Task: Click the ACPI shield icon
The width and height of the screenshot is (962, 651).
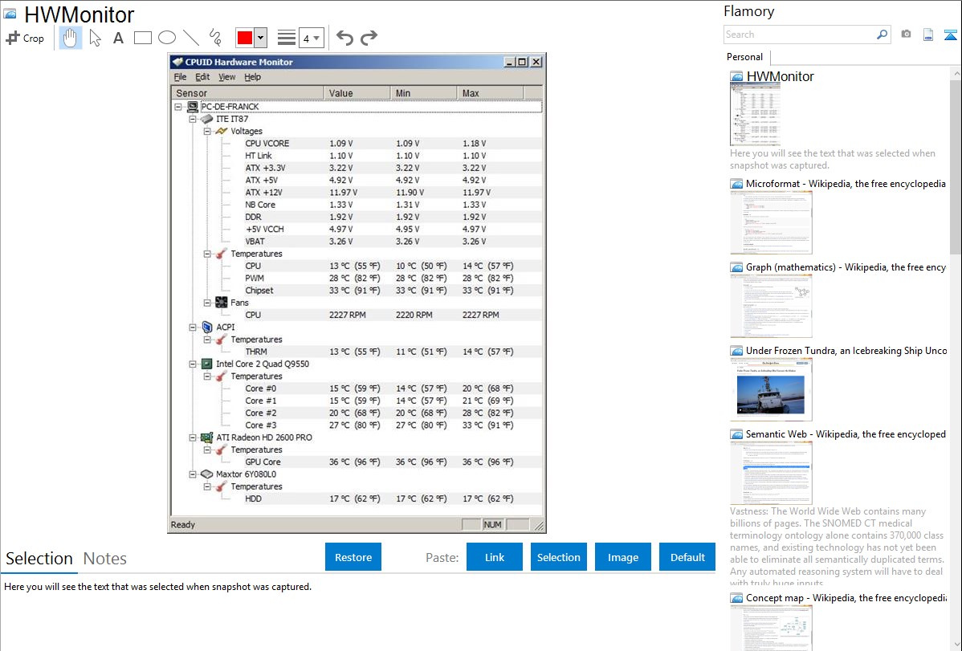Action: [x=206, y=327]
